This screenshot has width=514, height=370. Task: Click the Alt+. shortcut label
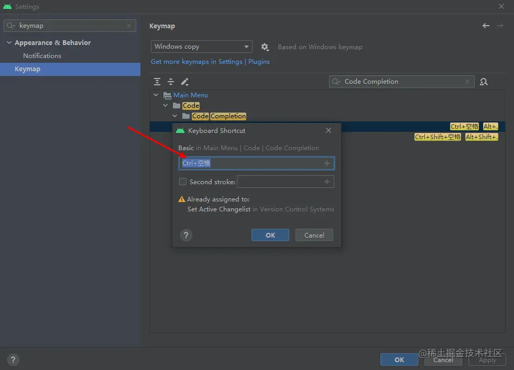click(x=490, y=127)
